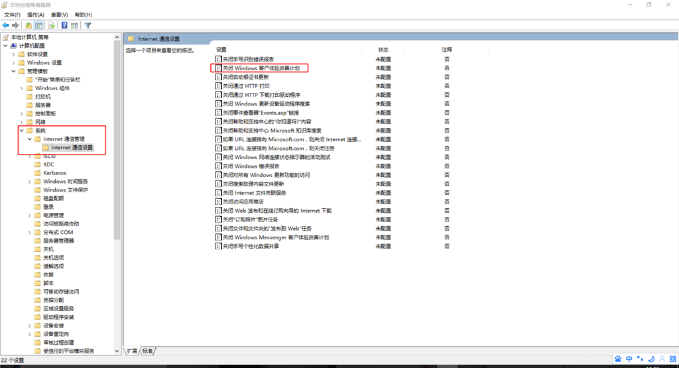Click the computer icon of 计算机配置 node

click(x=14, y=46)
